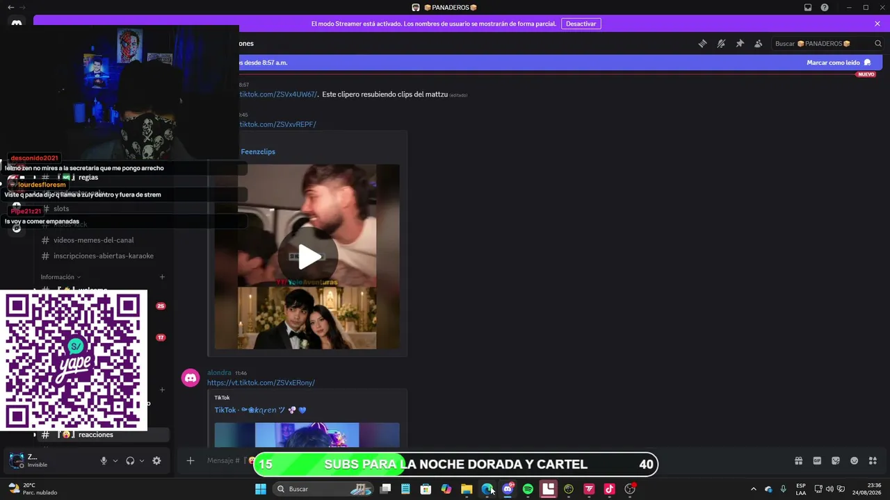
Task: Open File Explorer from the taskbar
Action: click(467, 489)
